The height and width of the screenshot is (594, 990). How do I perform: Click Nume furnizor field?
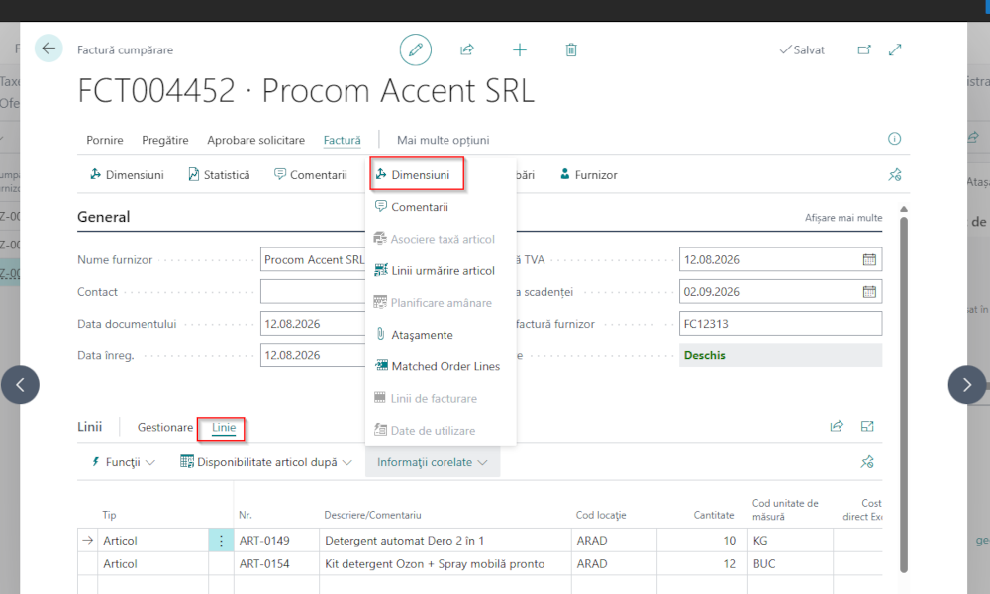pyautogui.click(x=313, y=259)
